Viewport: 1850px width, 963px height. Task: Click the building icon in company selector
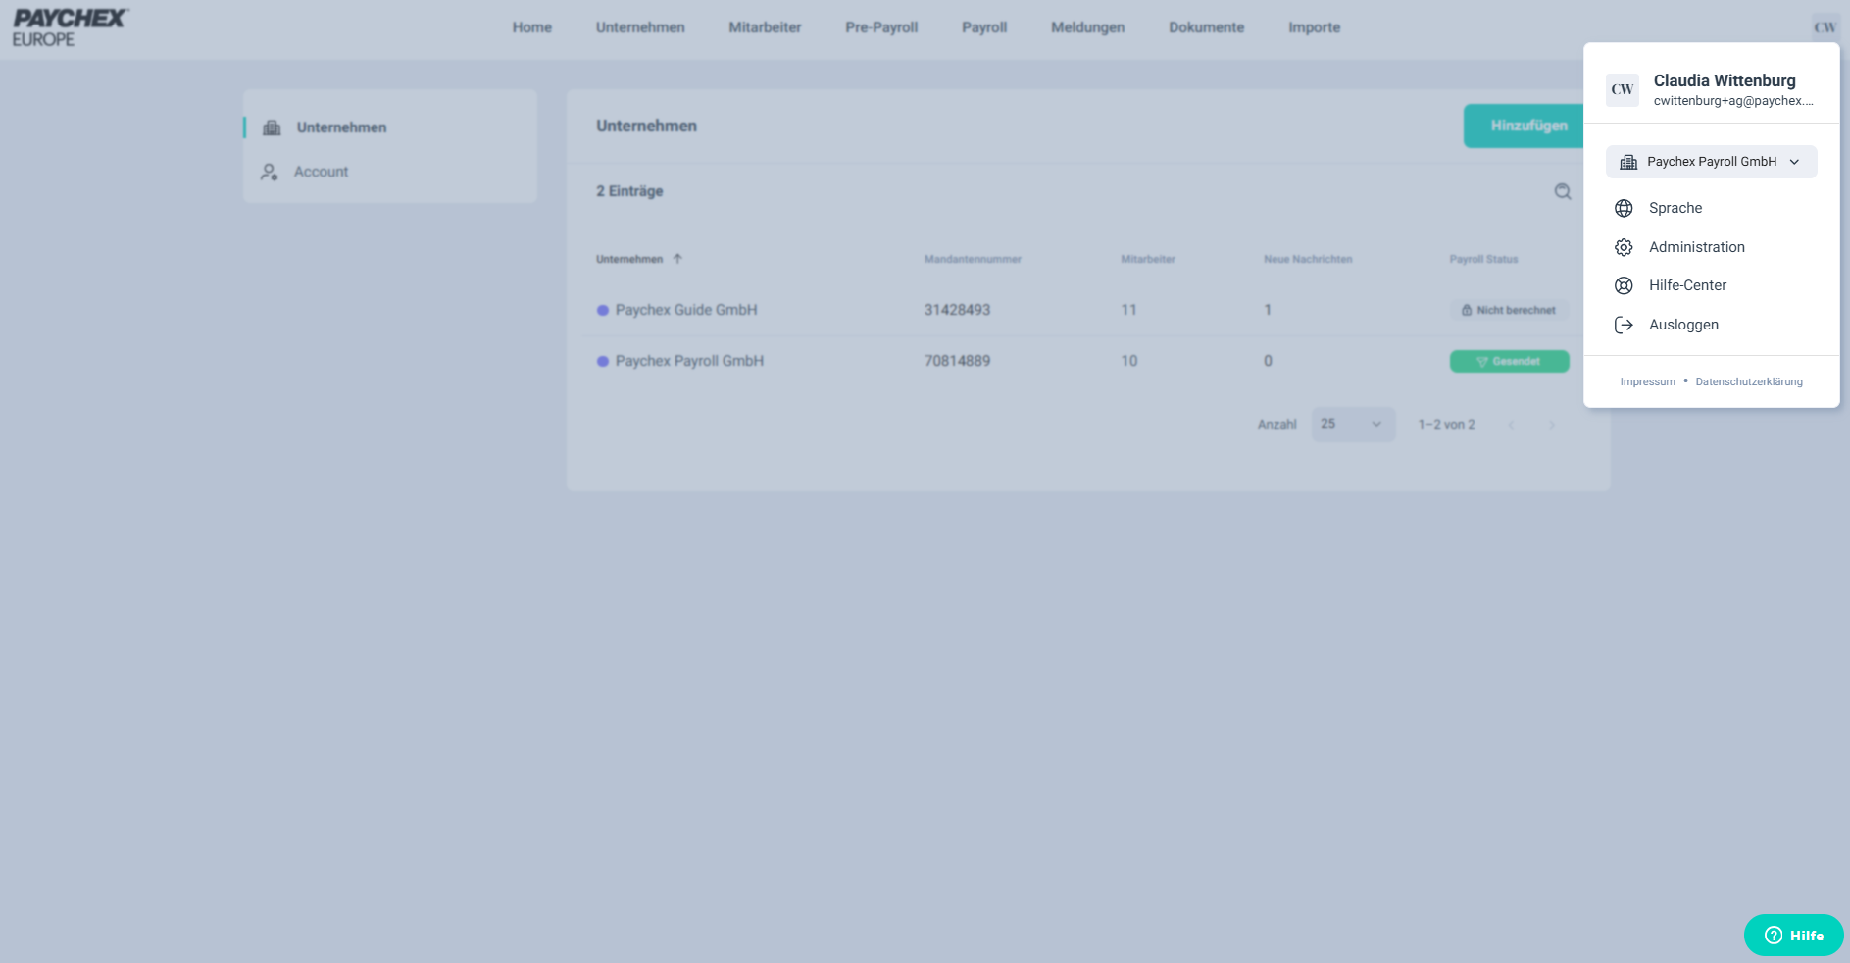tap(1628, 162)
